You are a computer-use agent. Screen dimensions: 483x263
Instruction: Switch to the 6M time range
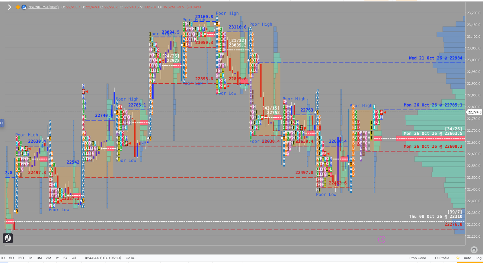click(49, 258)
